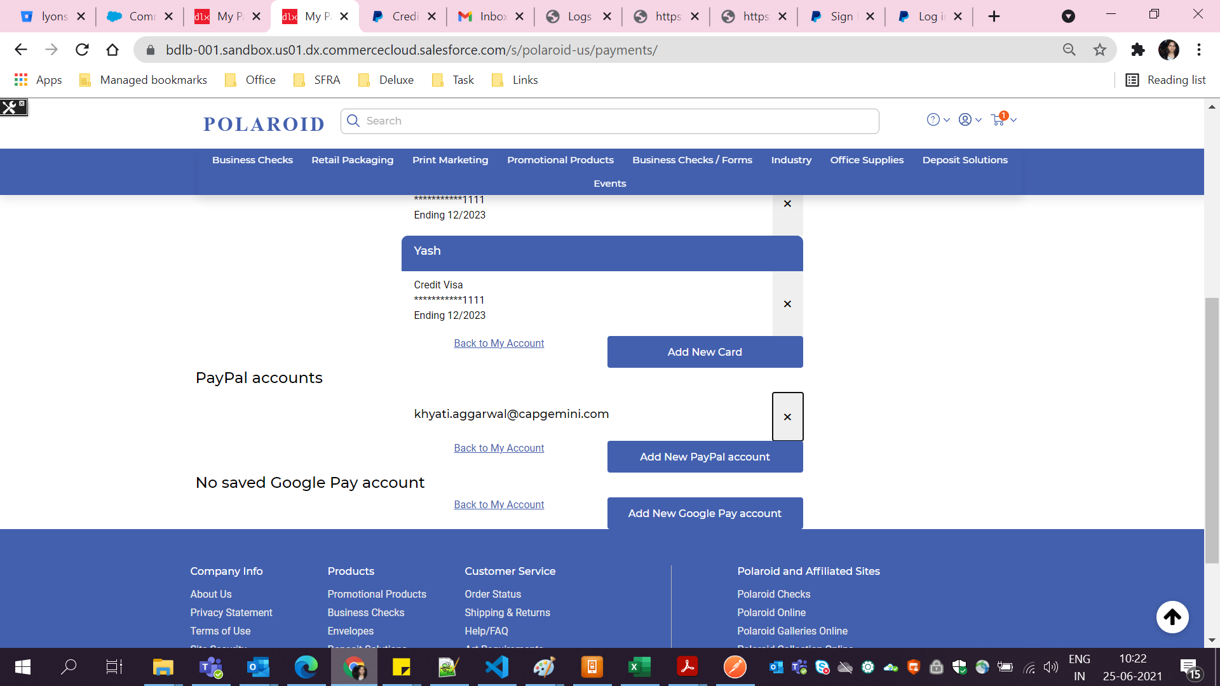Open Visual Studio Code from taskbar
This screenshot has width=1220, height=686.
pos(497,667)
